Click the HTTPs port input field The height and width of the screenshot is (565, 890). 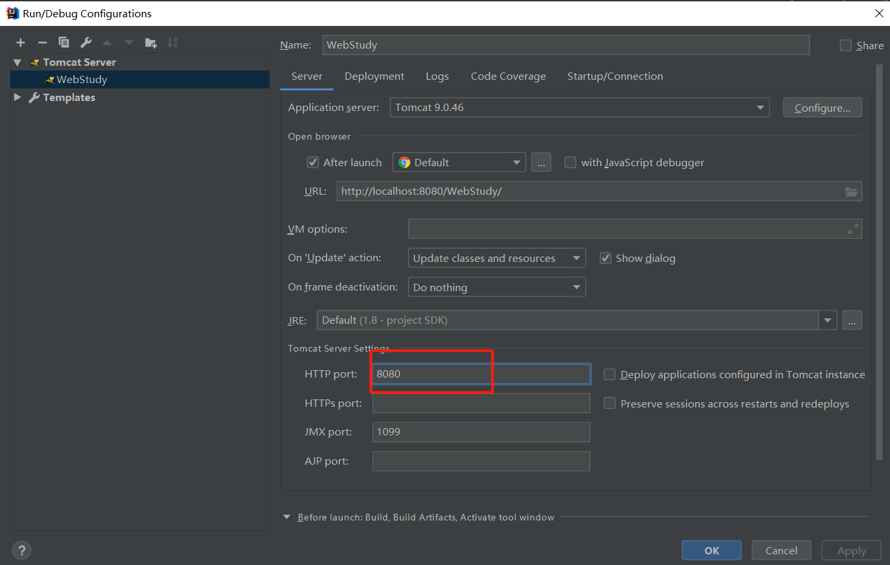(482, 403)
